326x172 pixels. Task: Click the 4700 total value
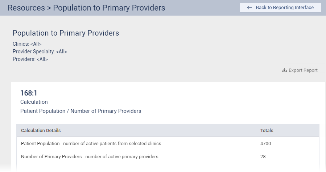[266, 143]
